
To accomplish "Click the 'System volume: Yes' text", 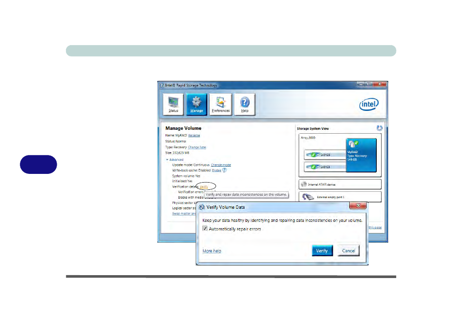I will (186, 176).
